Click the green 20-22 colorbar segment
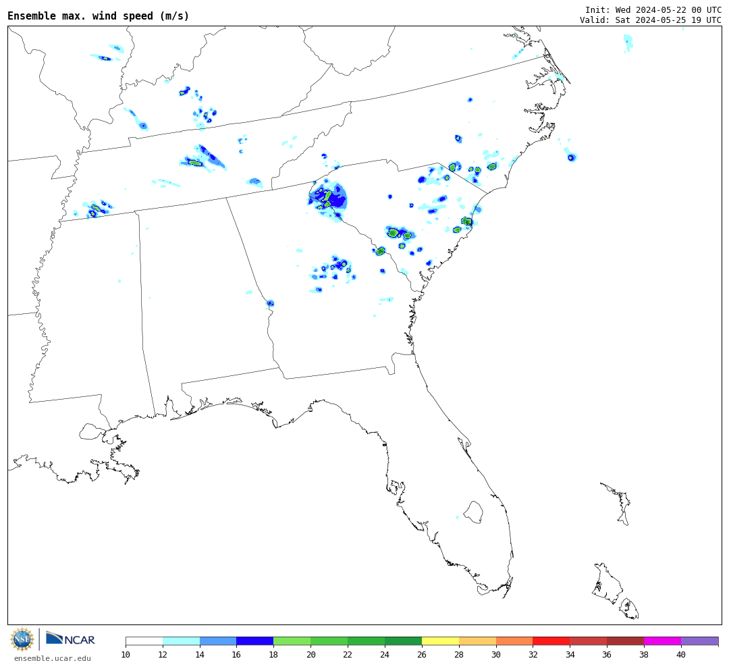This screenshot has height=667, width=729. pos(329,641)
